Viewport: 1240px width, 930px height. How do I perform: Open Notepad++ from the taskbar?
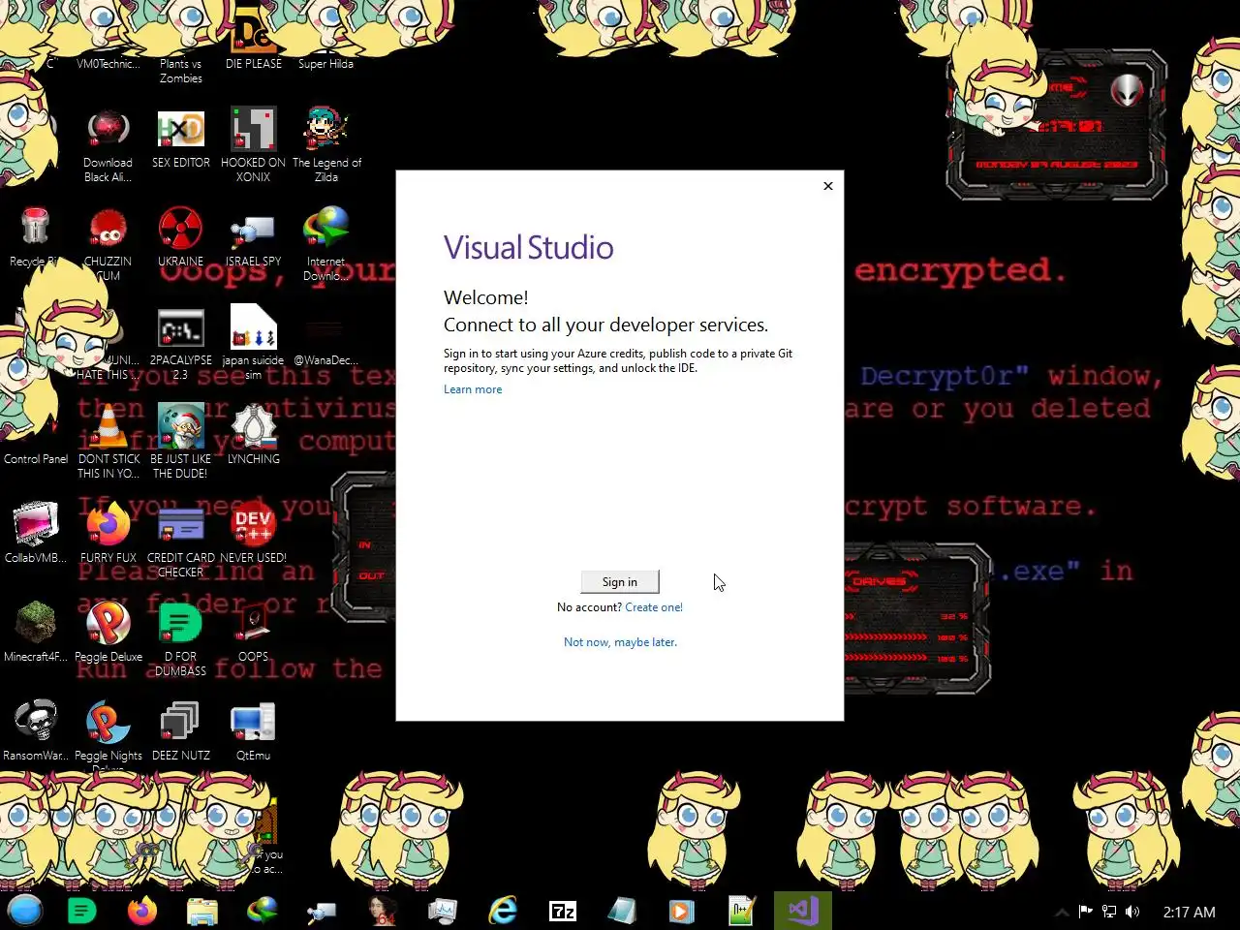point(742,911)
